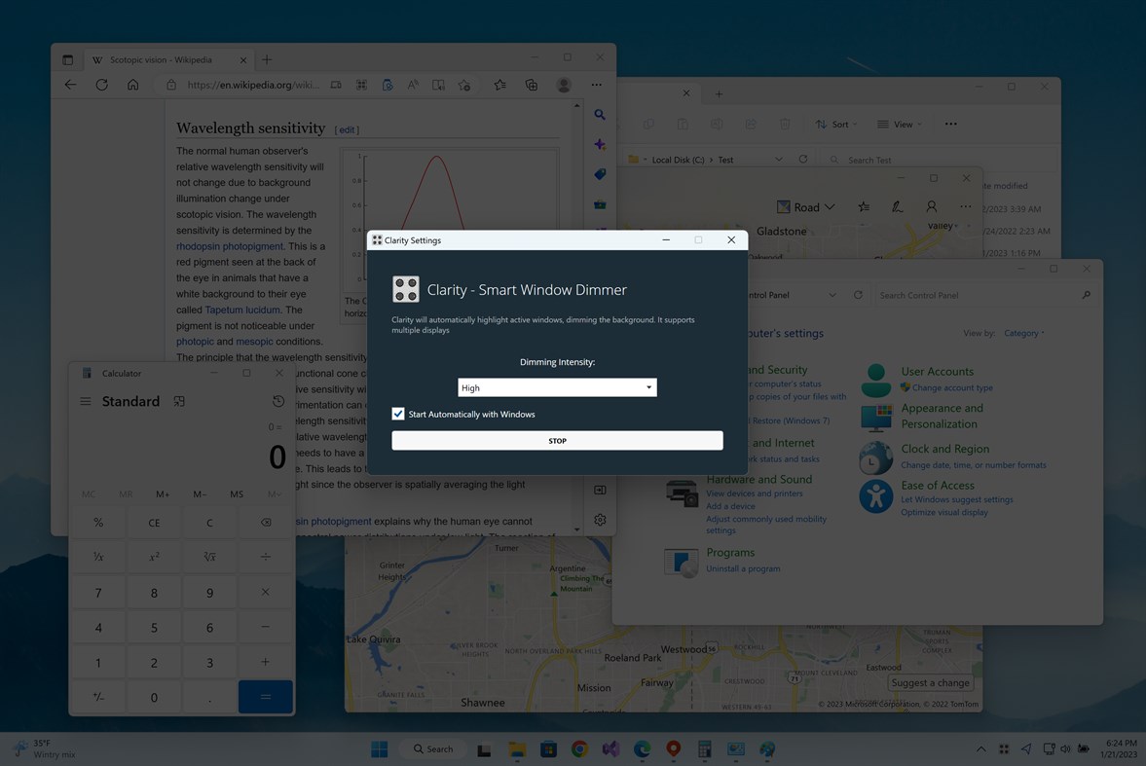Click the Windows Start button

pyautogui.click(x=380, y=749)
